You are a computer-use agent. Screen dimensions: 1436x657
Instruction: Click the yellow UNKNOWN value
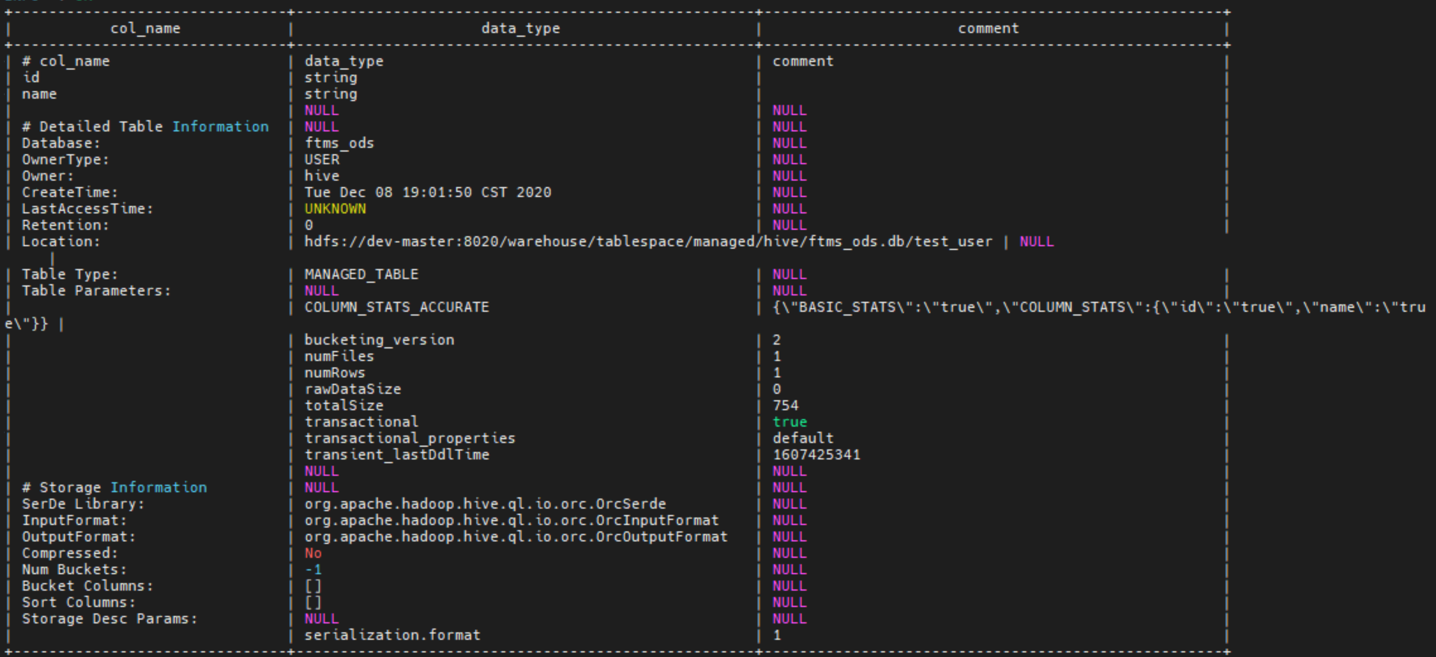tap(335, 208)
